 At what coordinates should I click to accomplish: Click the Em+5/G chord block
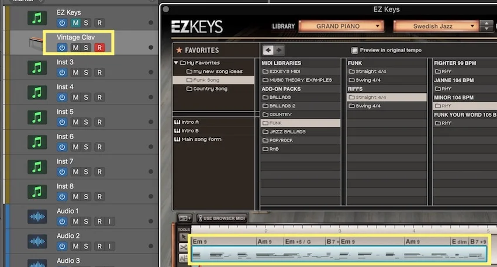[x=304, y=242]
